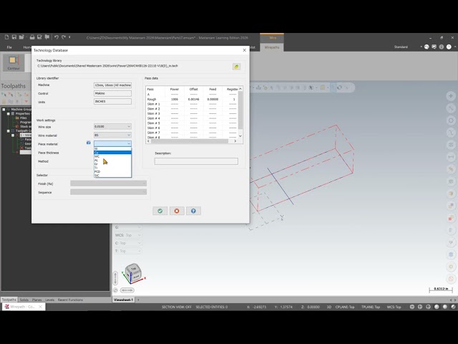This screenshot has height=344, width=458.
Task: Switch to the Levels manager tab
Action: pyautogui.click(x=49, y=300)
